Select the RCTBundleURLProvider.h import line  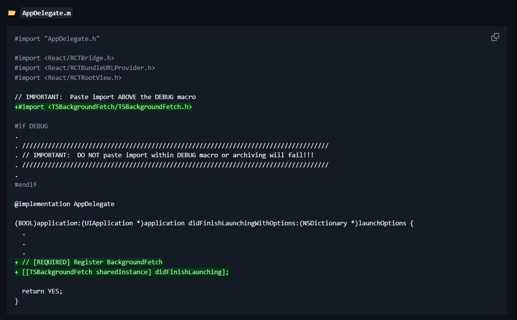[85, 68]
